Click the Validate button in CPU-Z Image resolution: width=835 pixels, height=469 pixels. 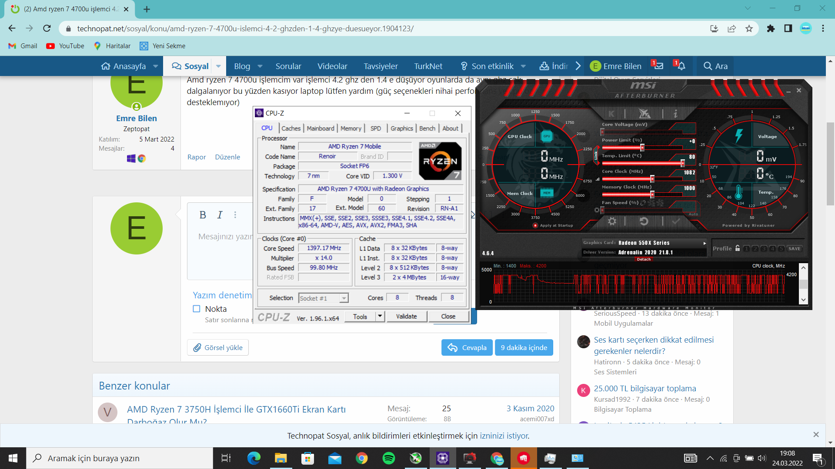(x=406, y=316)
